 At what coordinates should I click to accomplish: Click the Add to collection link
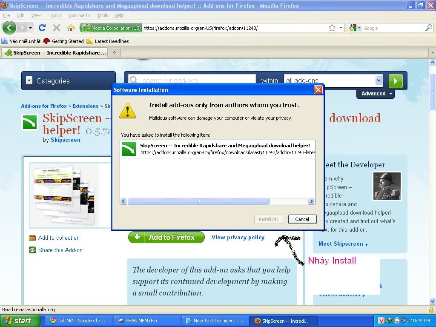[59, 238]
